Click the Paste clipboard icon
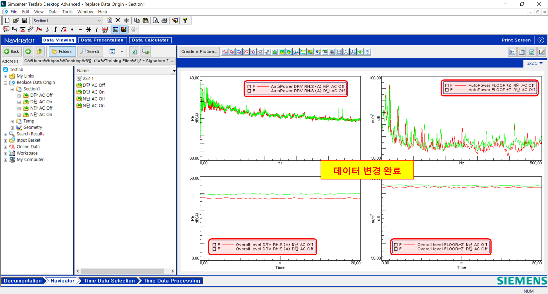 coord(145,20)
